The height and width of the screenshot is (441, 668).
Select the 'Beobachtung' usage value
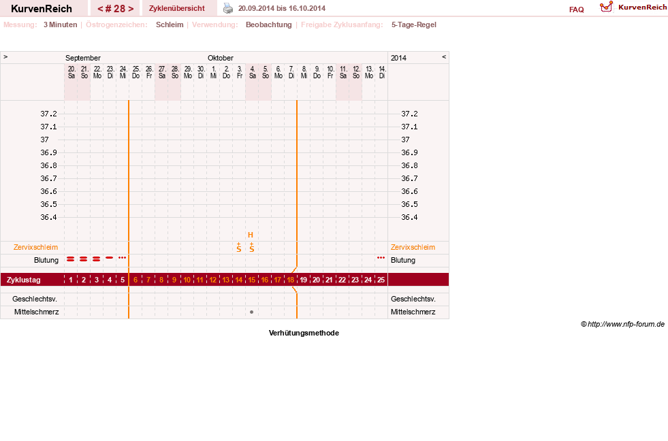(x=269, y=24)
